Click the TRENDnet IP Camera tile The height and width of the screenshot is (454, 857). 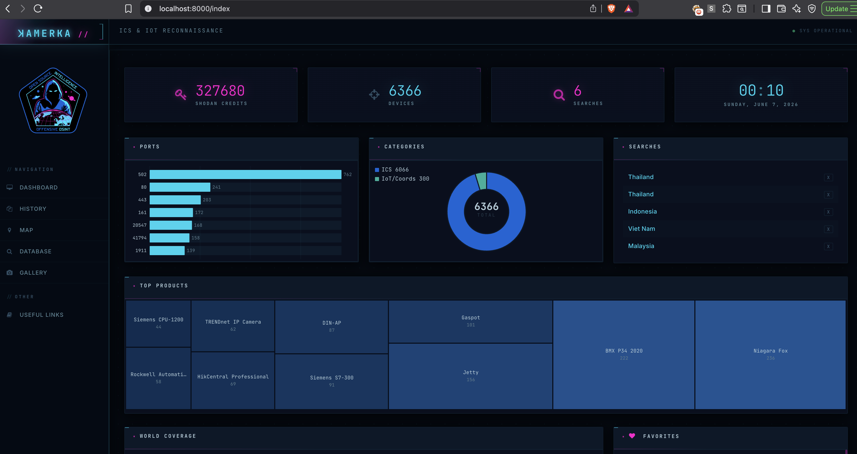(x=233, y=326)
